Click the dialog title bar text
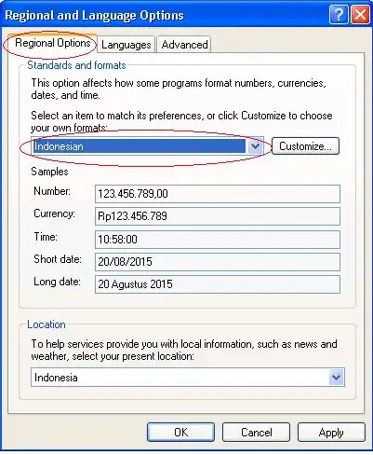Viewport: 373px width, 455px height. [94, 15]
